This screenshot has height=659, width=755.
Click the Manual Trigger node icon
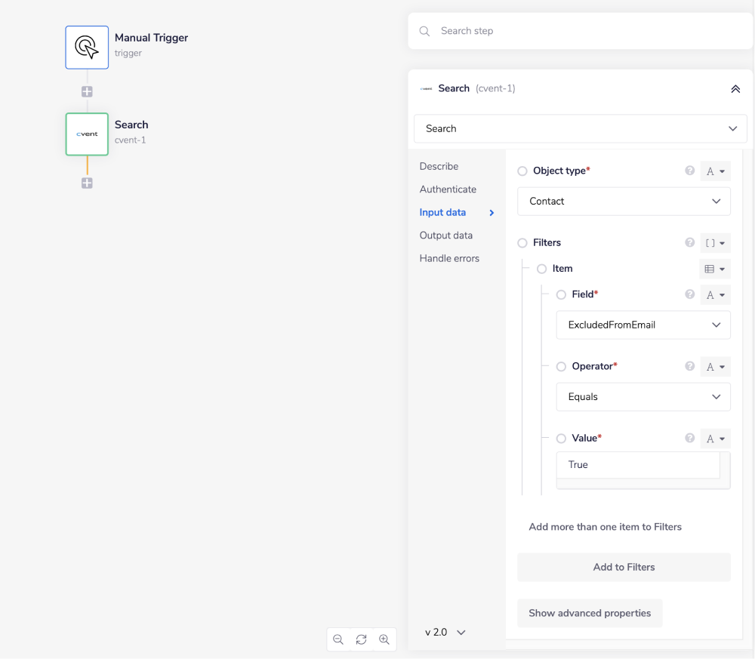(87, 48)
